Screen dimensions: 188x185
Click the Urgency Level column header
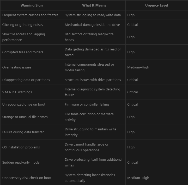tap(157, 5)
